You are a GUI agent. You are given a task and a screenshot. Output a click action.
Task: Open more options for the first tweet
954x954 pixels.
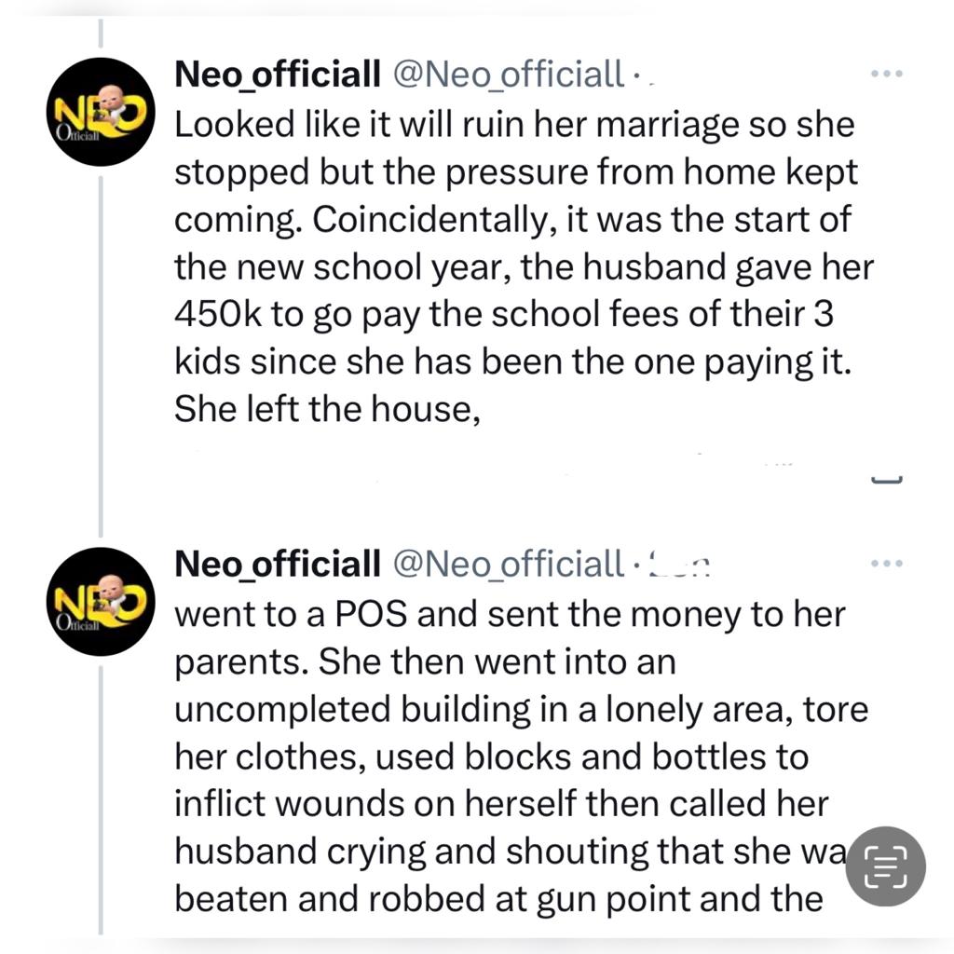click(886, 74)
